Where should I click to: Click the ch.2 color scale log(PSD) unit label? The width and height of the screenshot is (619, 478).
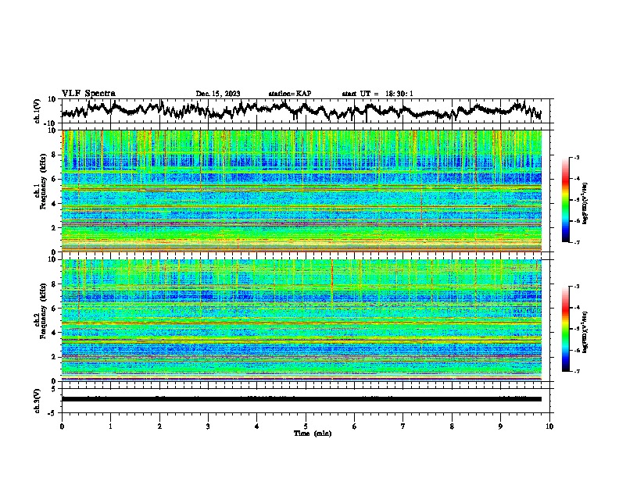pos(585,332)
